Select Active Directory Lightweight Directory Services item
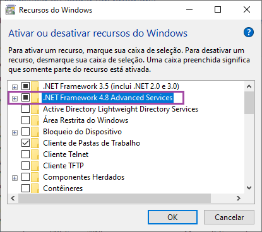The image size is (262, 232). (121, 109)
